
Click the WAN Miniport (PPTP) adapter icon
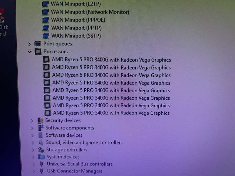pyautogui.click(x=46, y=28)
